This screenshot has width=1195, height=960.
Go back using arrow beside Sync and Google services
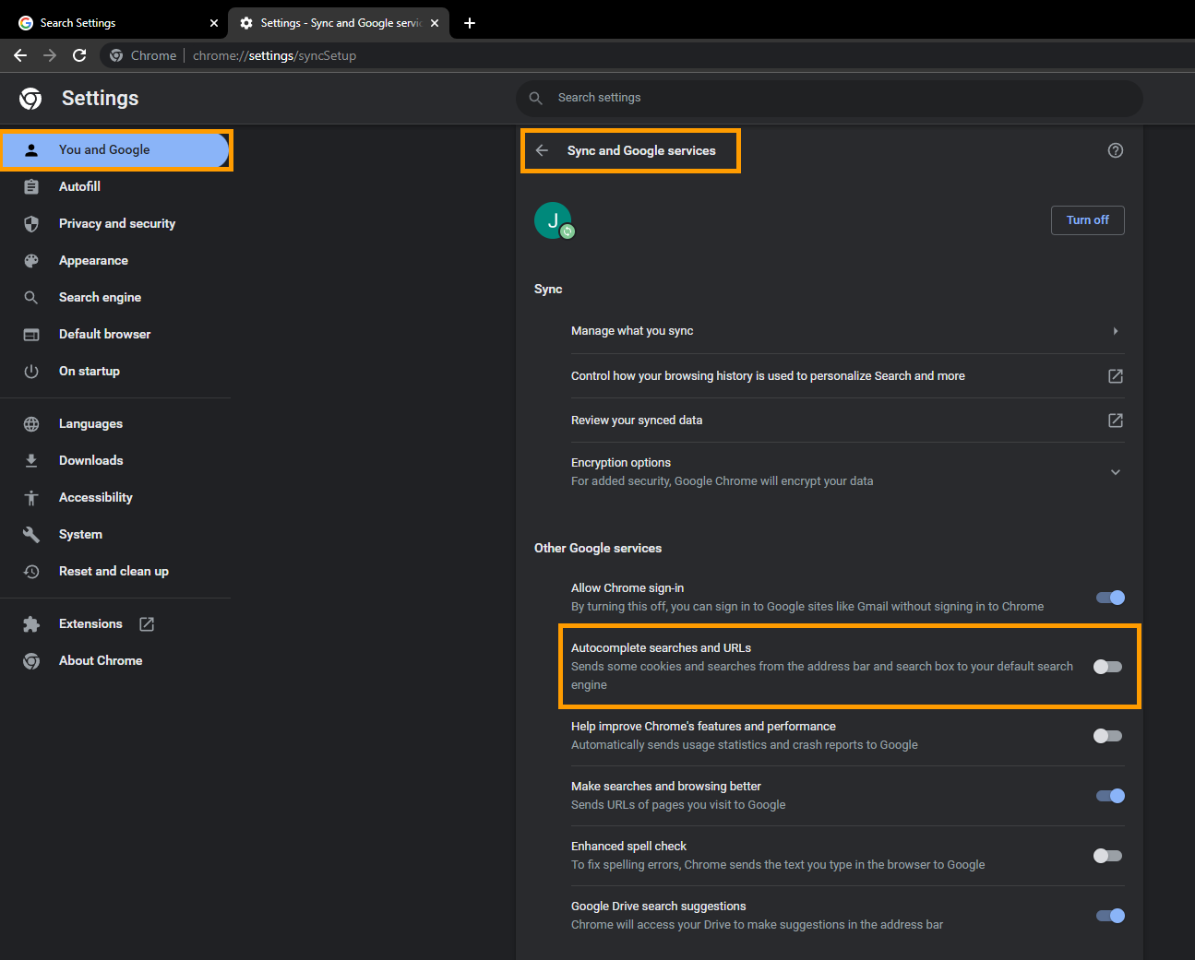(x=543, y=150)
